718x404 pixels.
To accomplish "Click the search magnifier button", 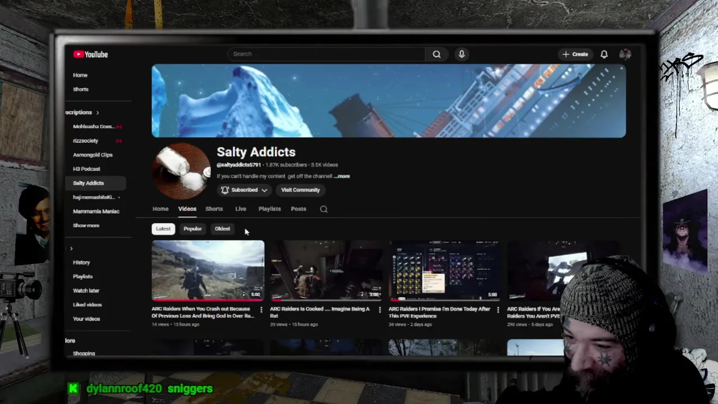I will (x=436, y=54).
